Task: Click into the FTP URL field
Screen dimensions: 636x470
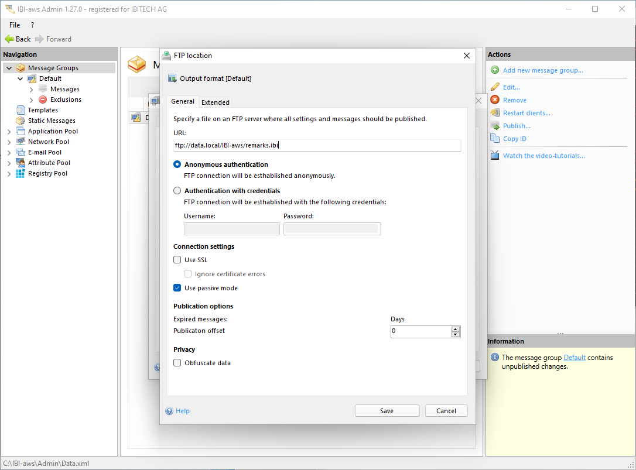Action: tap(316, 146)
